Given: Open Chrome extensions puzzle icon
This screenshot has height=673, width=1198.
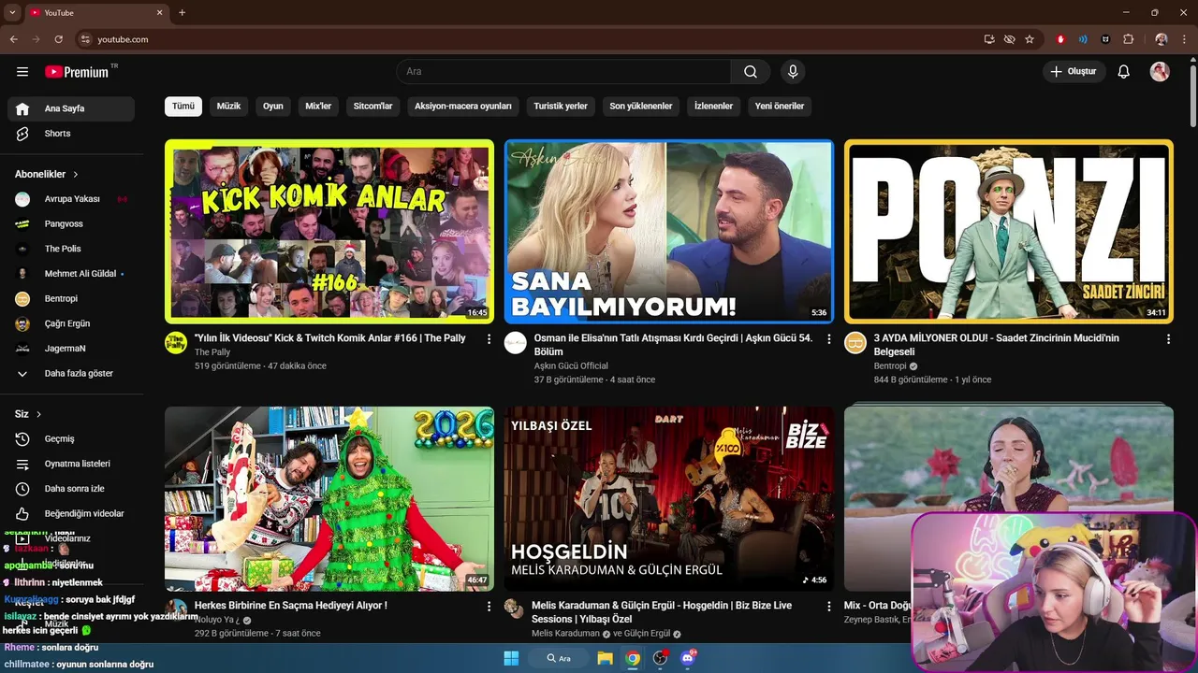Looking at the screenshot, I should coord(1128,39).
